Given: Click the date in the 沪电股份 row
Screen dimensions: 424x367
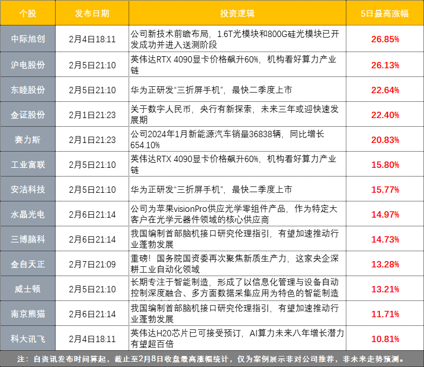Looking at the screenshot, I should pos(92,65).
